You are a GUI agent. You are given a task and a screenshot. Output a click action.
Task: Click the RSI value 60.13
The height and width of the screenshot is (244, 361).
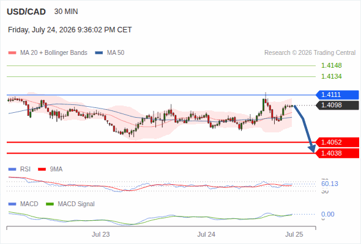pyautogui.click(x=330, y=184)
